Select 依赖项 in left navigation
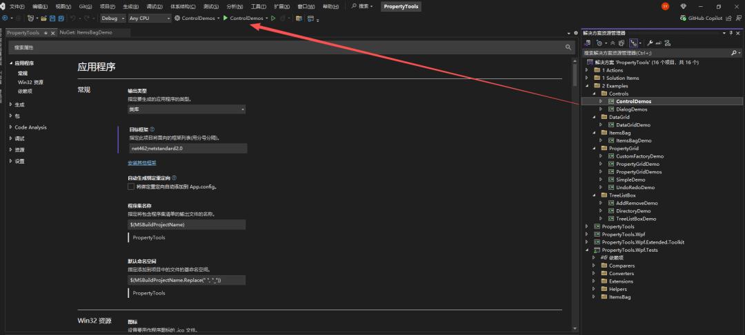745x335 pixels. point(26,91)
